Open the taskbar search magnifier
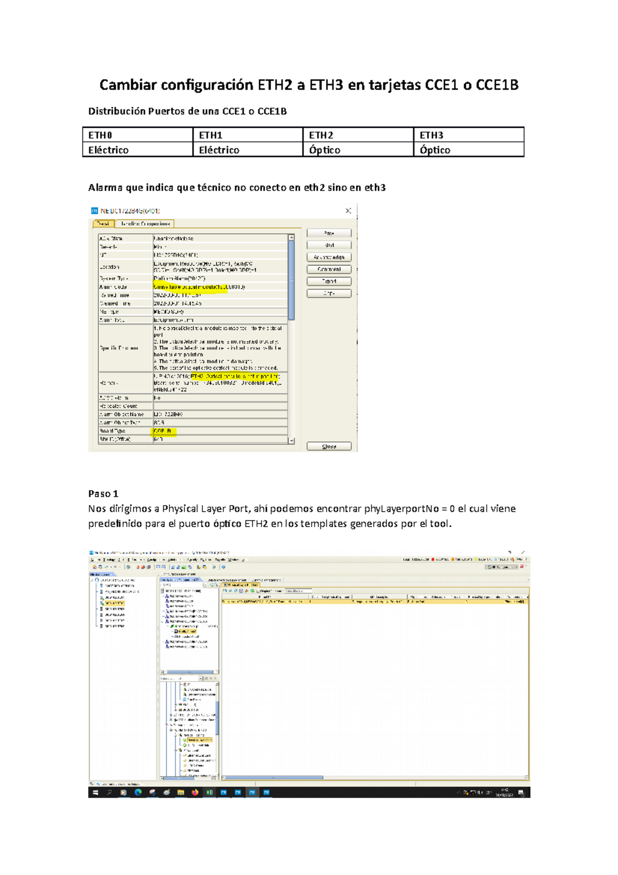Screen dimensions: 618x875 [x=109, y=793]
